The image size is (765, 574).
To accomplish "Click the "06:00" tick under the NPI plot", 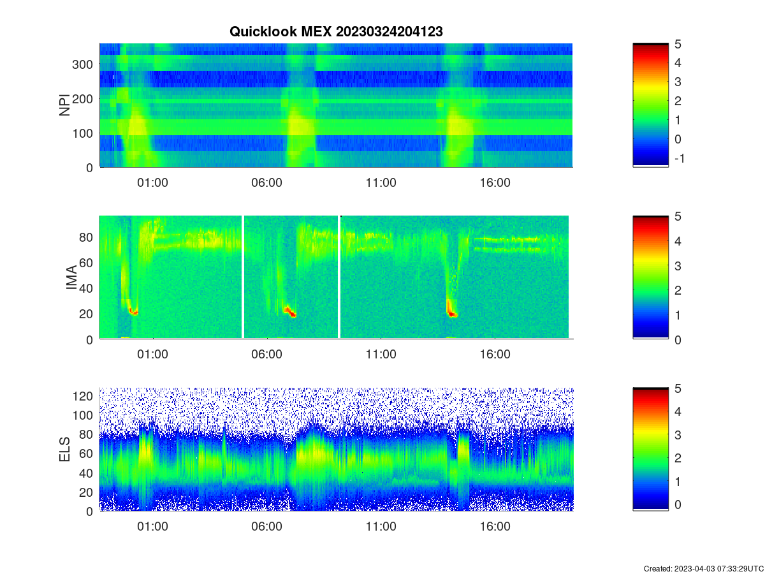I will 267,182.
